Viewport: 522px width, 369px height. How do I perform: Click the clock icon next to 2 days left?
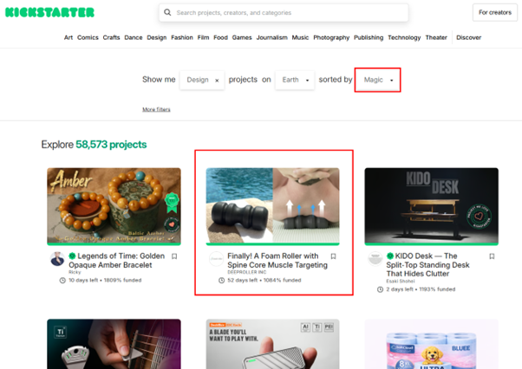point(380,289)
